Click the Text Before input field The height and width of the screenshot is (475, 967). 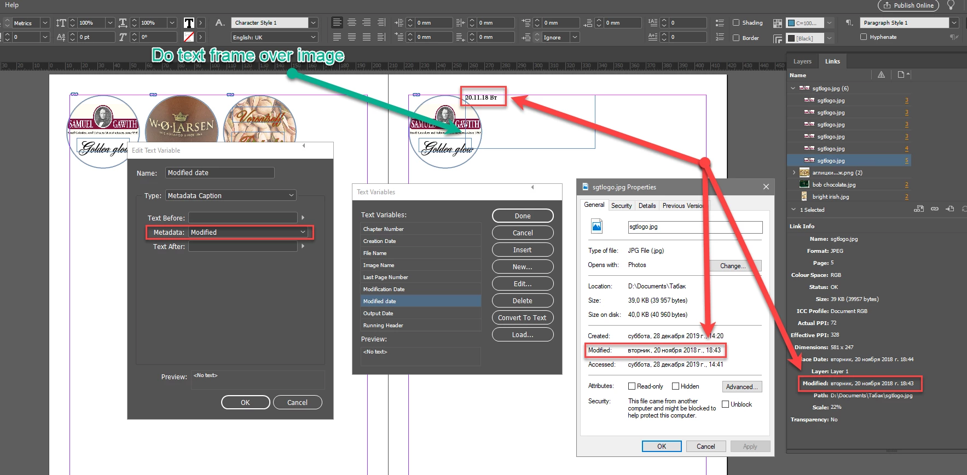(x=243, y=218)
